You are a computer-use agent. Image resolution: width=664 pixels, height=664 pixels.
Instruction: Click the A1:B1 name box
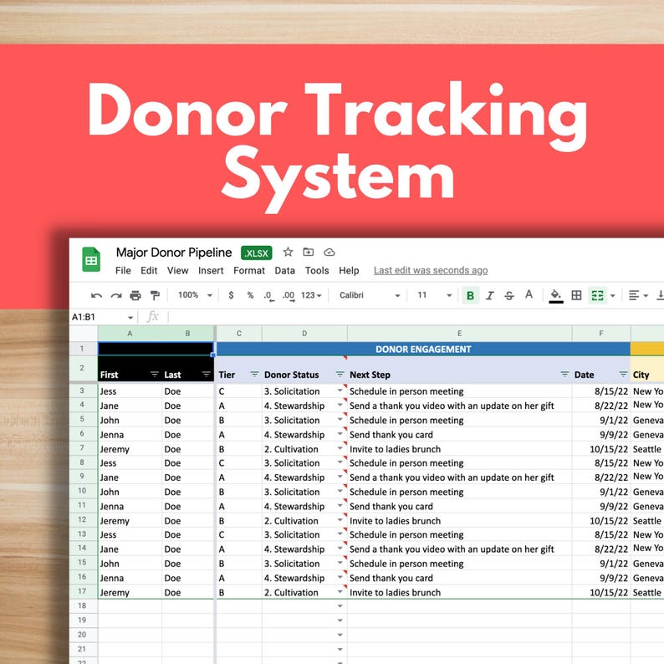point(98,317)
